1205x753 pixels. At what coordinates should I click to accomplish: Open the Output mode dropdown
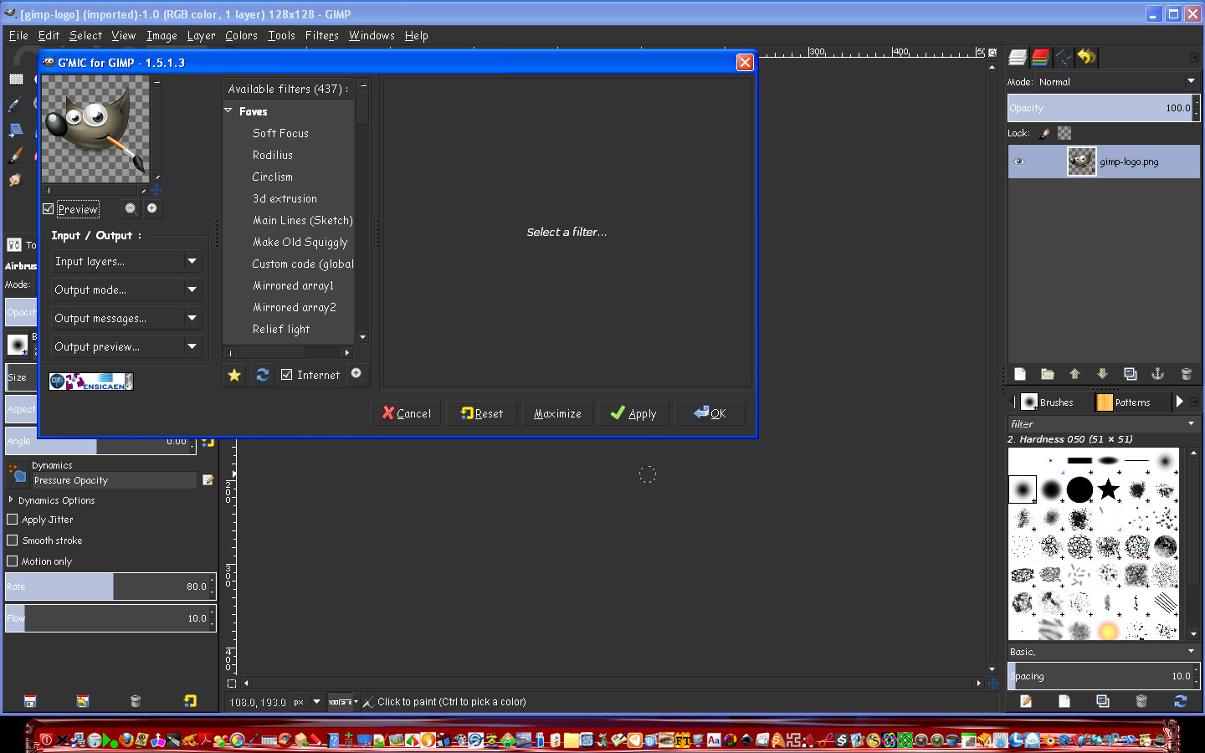[x=126, y=289]
